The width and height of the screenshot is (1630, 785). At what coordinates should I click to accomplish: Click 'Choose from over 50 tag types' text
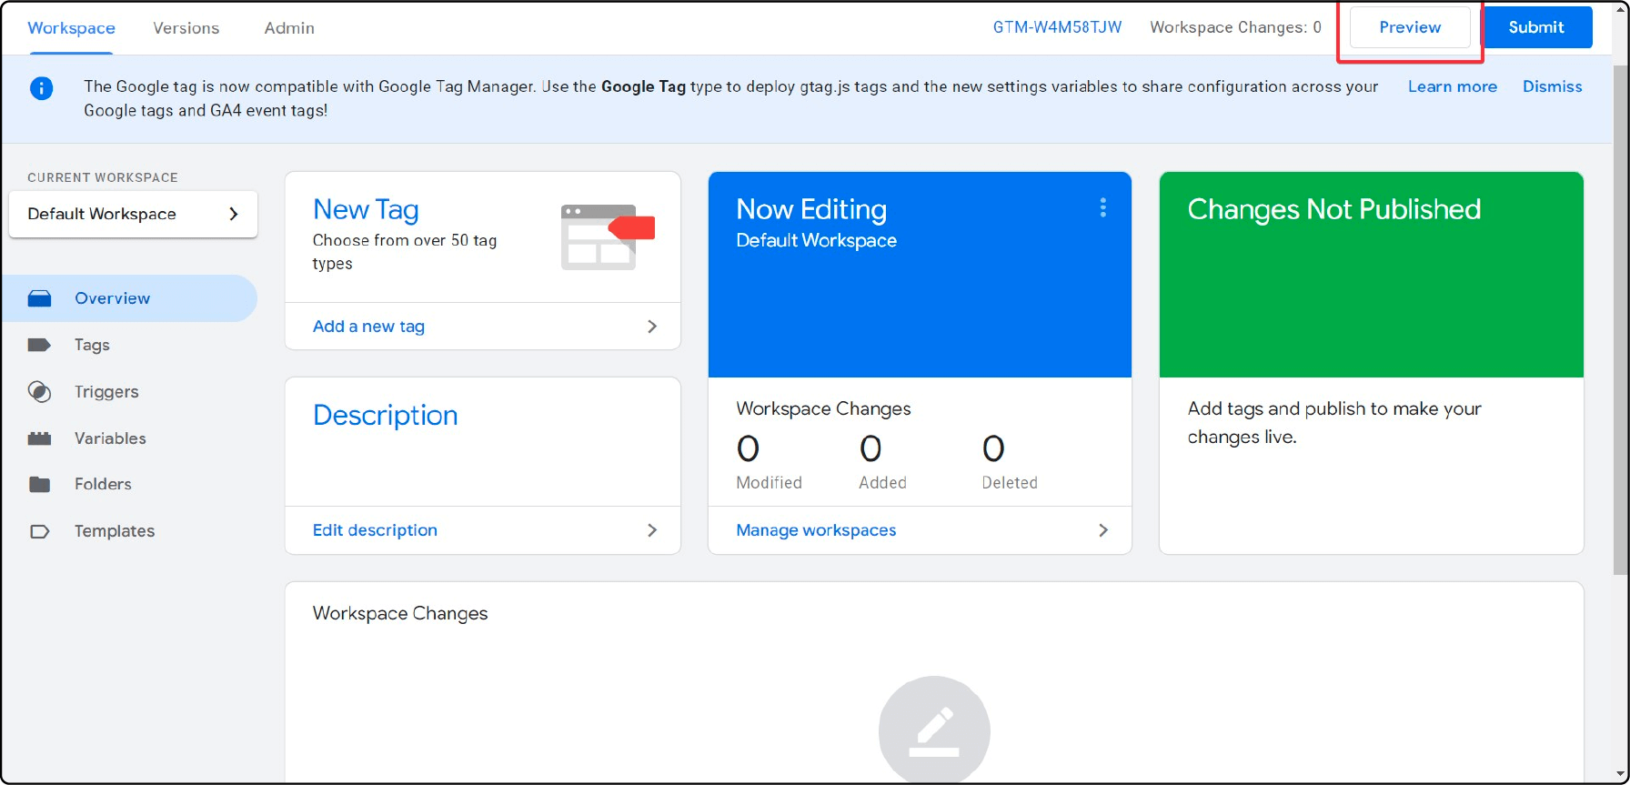[405, 252]
